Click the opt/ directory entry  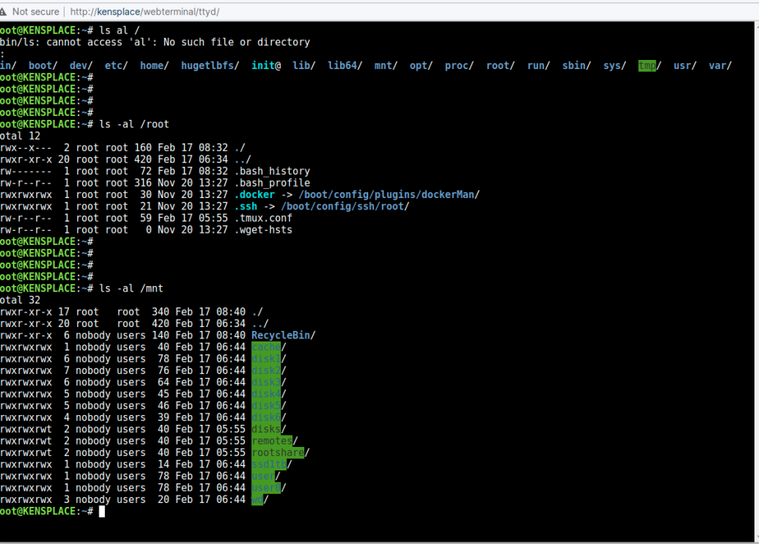coord(421,65)
